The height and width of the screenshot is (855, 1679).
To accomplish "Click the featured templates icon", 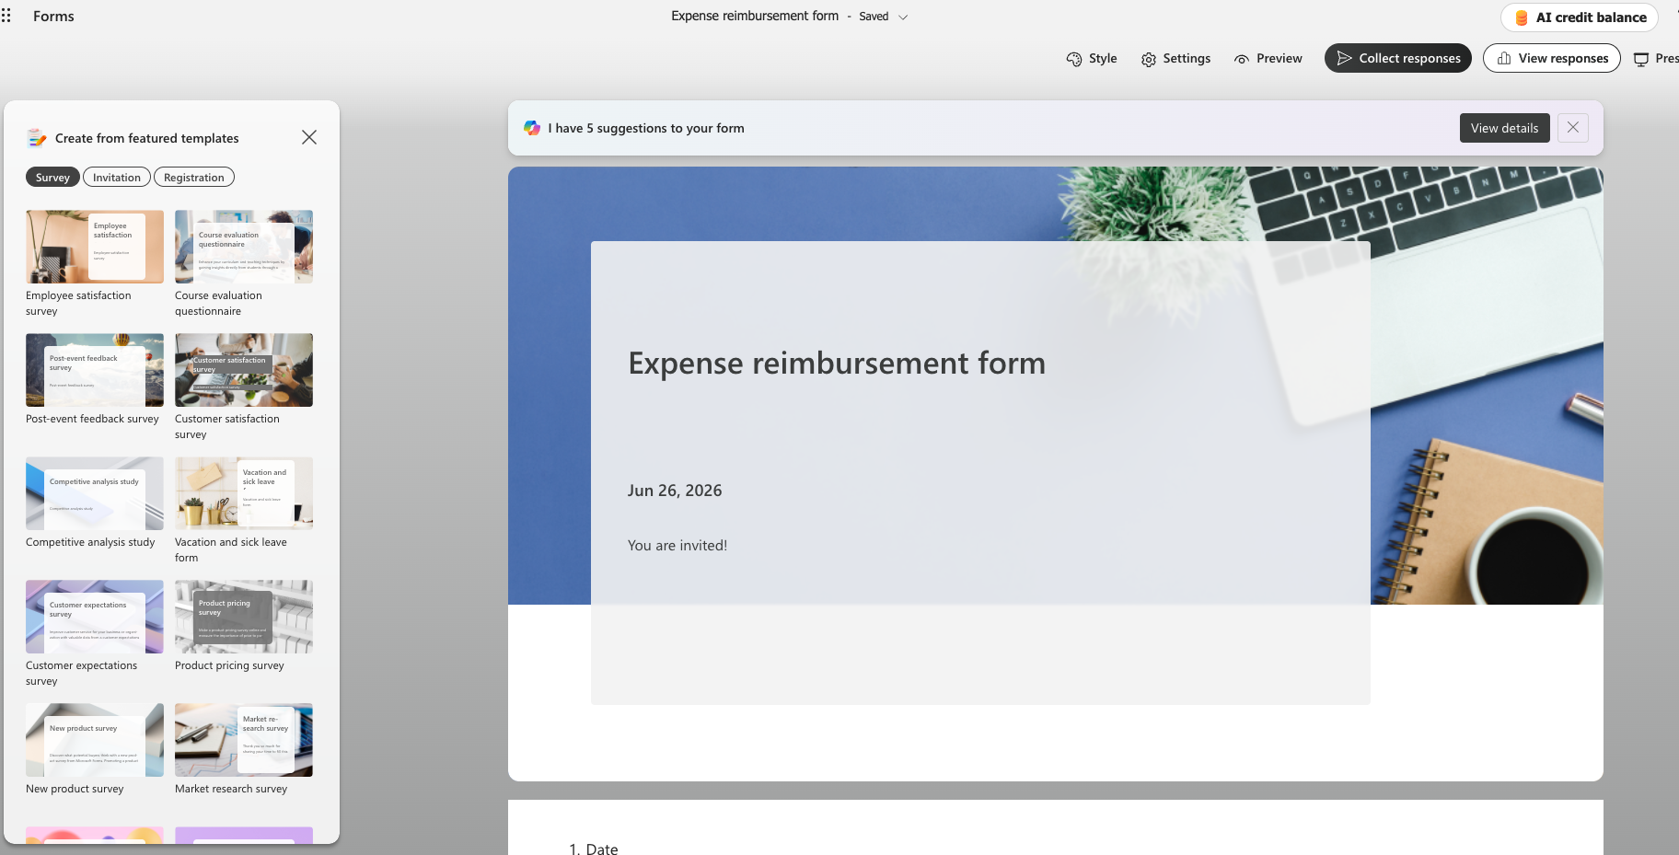I will pyautogui.click(x=36, y=138).
